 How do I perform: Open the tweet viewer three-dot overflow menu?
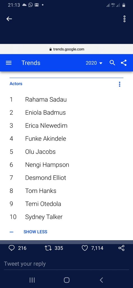pos(124,19)
